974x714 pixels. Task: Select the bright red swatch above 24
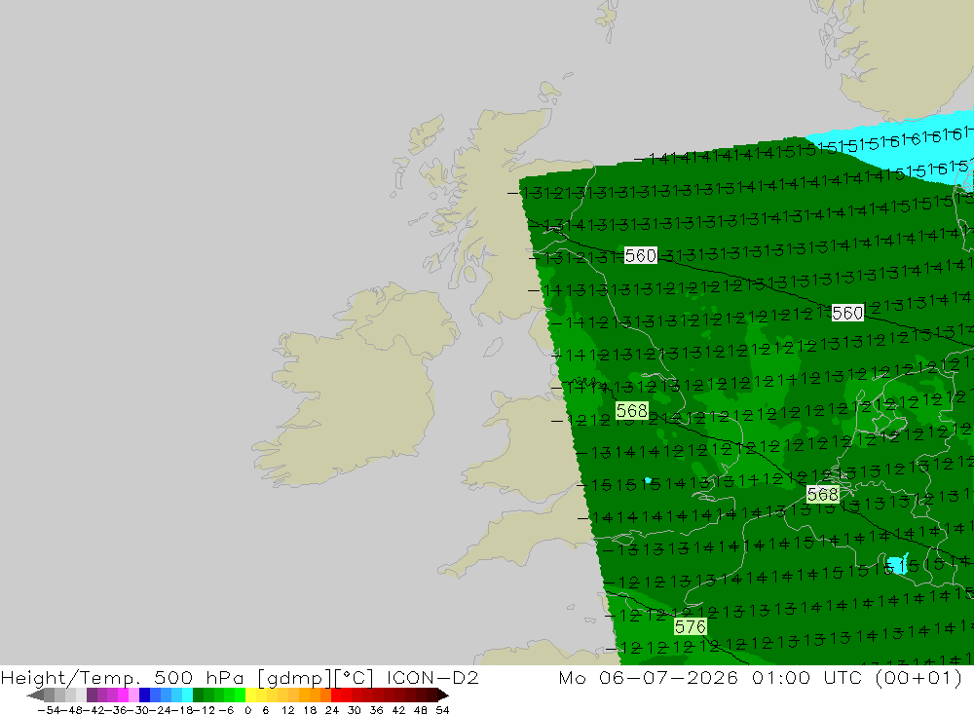(x=336, y=695)
